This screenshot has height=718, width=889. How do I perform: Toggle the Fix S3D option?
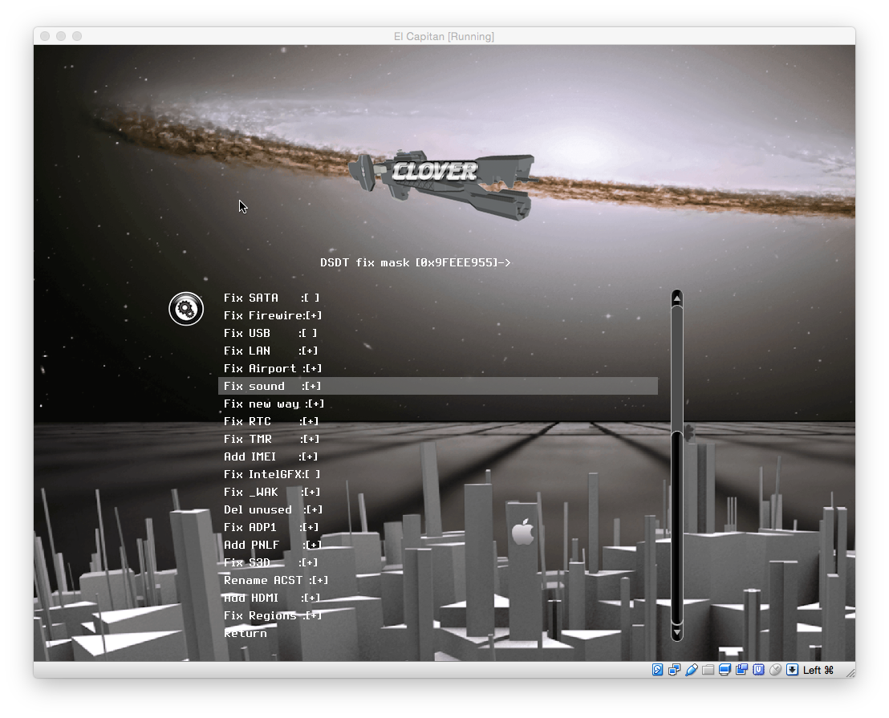[x=438, y=562]
